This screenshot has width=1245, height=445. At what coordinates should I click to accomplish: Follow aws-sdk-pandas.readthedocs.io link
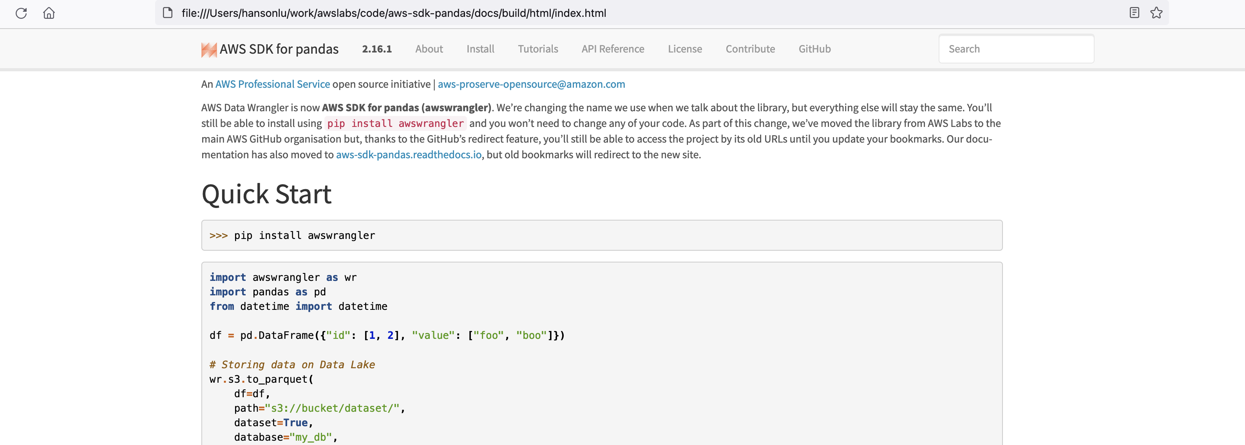(x=408, y=155)
